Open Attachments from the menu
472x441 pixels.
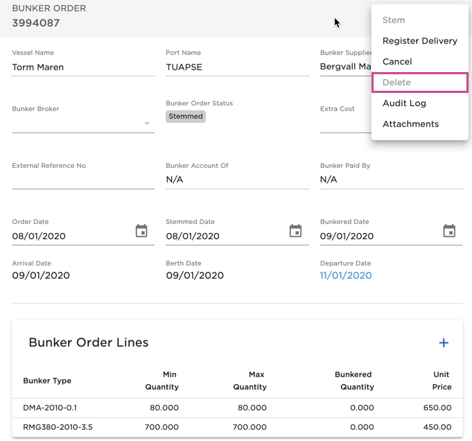[410, 124]
